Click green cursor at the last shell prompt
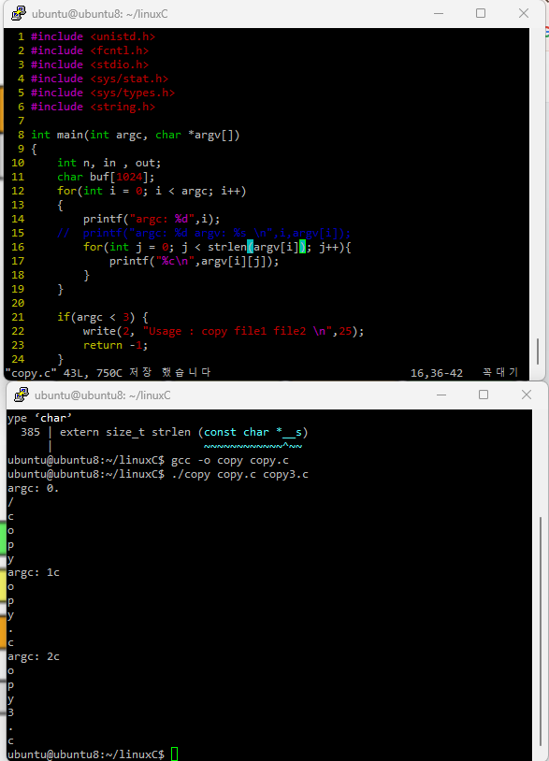The width and height of the screenshot is (549, 761). coord(175,754)
